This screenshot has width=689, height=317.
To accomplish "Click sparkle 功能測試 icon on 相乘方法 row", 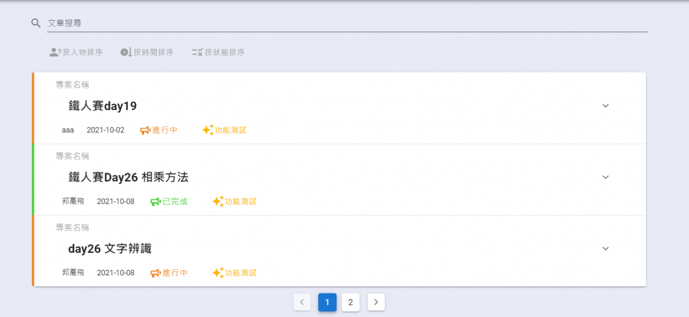I will (218, 201).
